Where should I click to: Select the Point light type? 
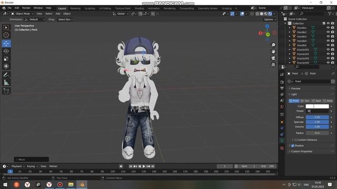294,101
